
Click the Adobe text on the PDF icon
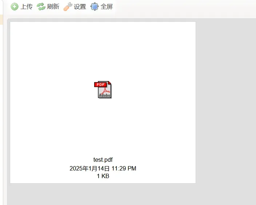point(104,95)
